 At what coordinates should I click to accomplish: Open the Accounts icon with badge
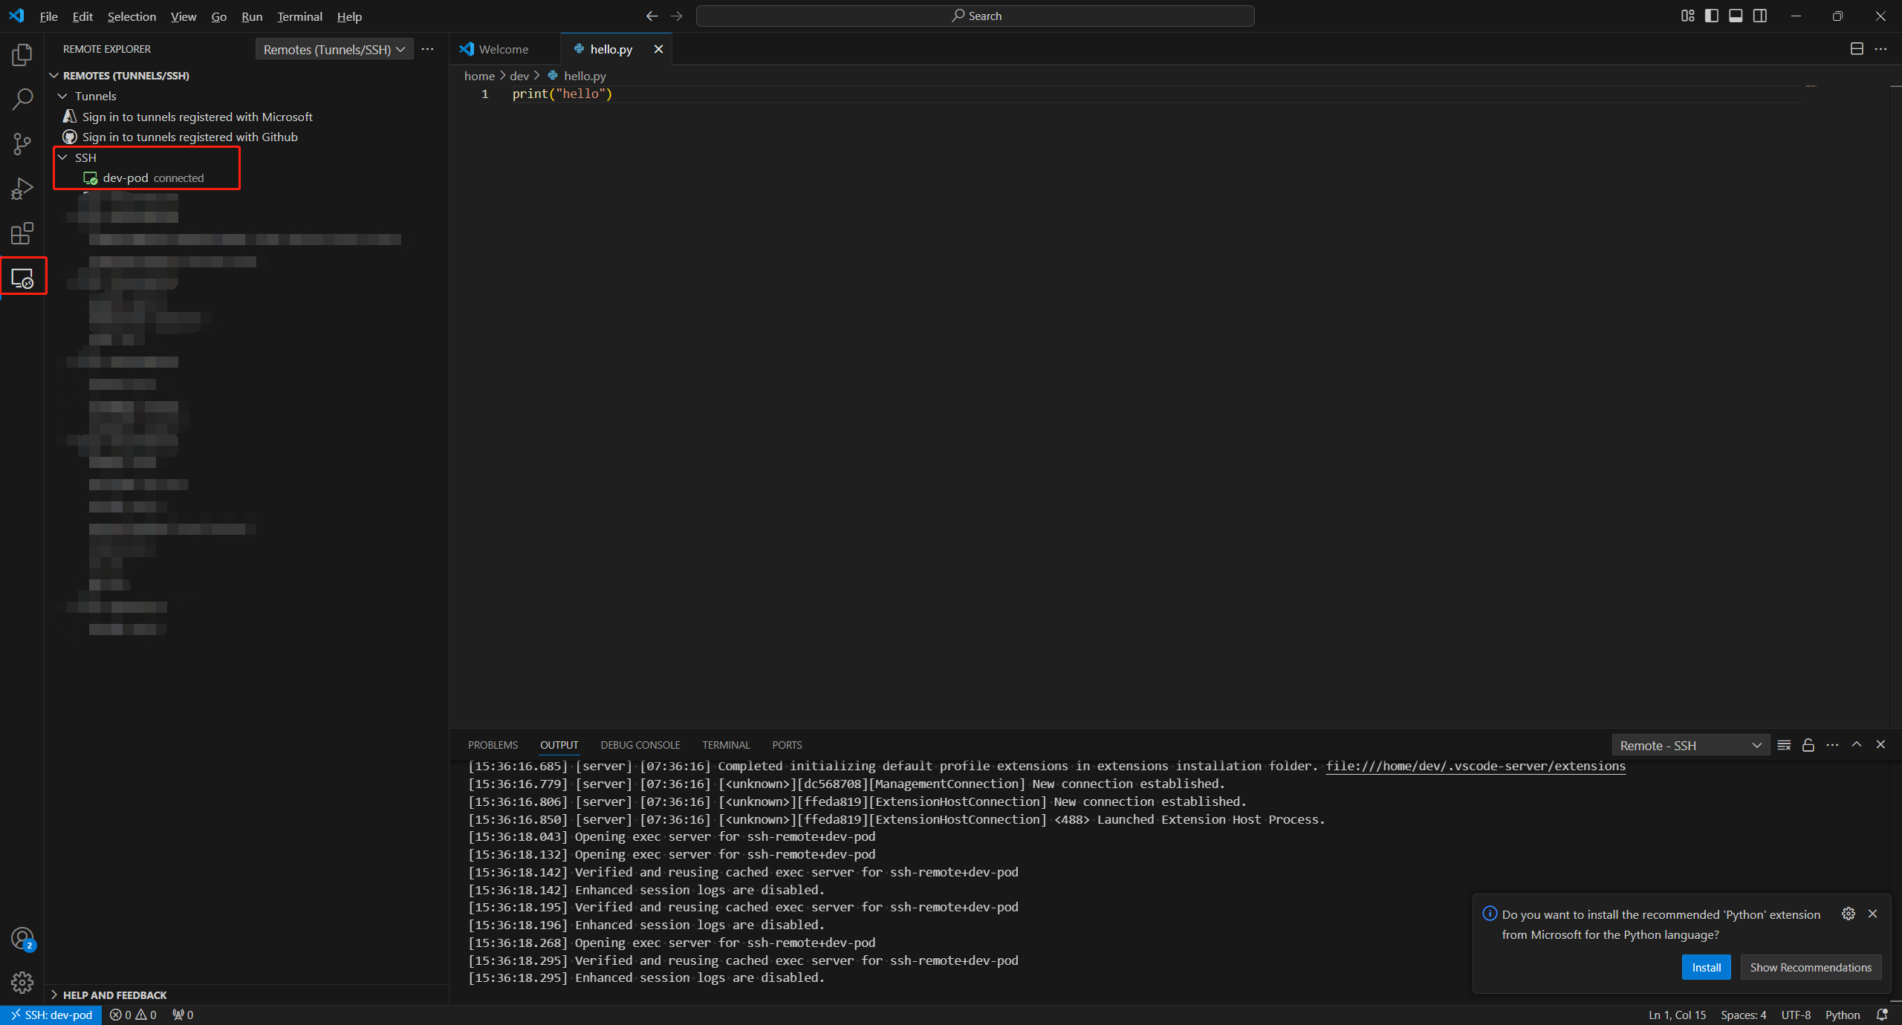22,939
